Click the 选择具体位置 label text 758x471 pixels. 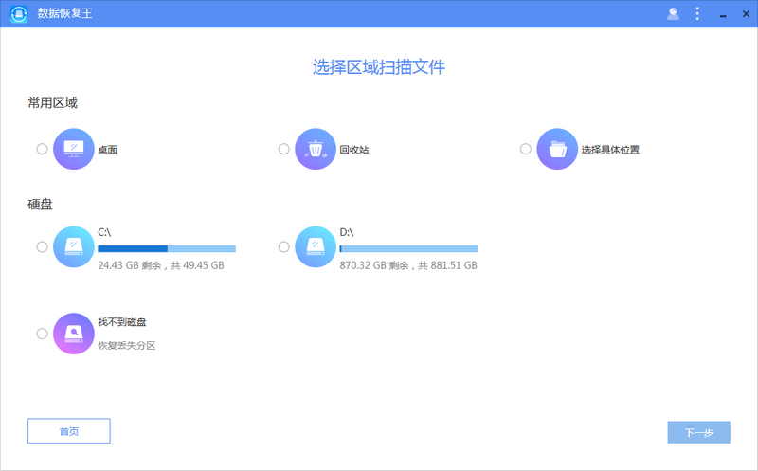[610, 150]
